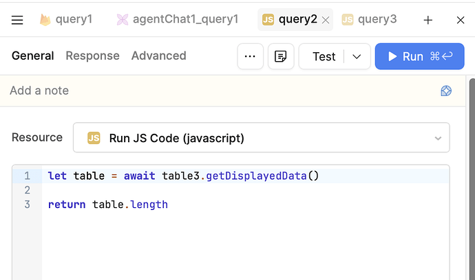The height and width of the screenshot is (280, 475).
Task: Open the three-dots more options menu
Action: click(x=251, y=56)
